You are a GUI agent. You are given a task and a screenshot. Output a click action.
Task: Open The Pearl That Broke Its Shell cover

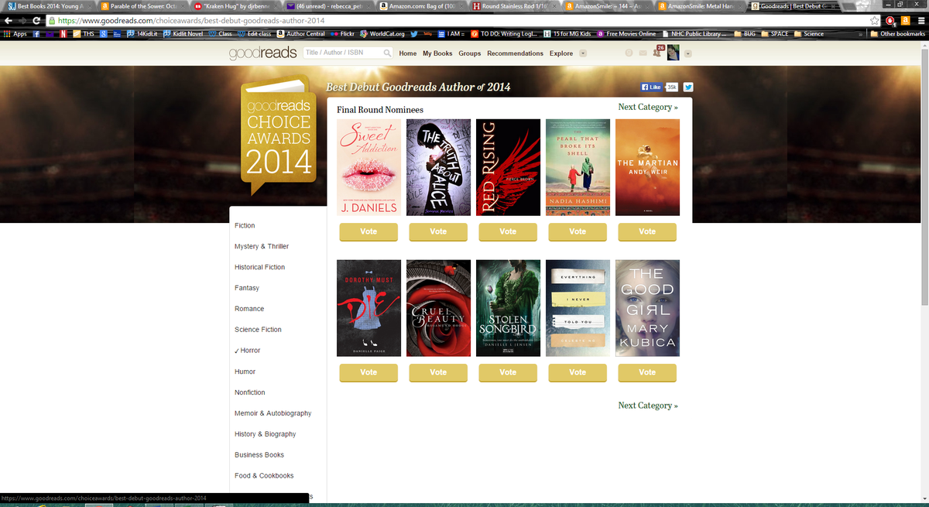coord(578,167)
